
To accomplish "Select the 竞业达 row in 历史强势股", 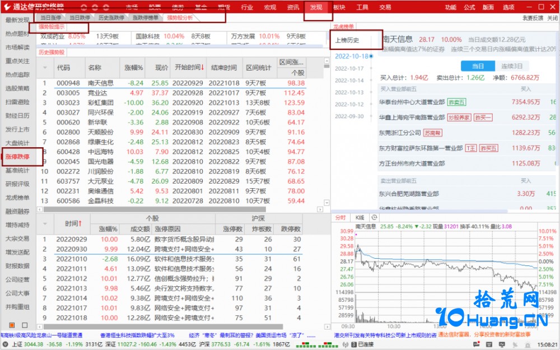I will [180, 93].
